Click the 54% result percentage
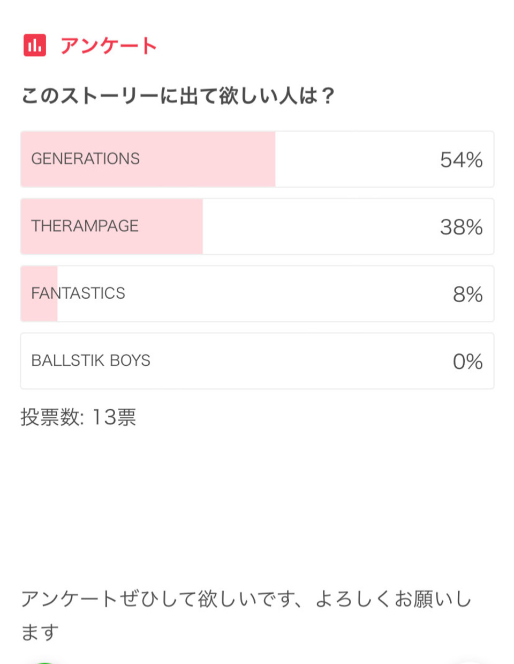Image resolution: width=514 pixels, height=664 pixels. coord(461,160)
